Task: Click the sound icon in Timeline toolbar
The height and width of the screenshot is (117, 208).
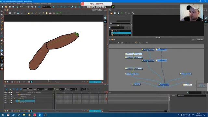Action: 17,89
